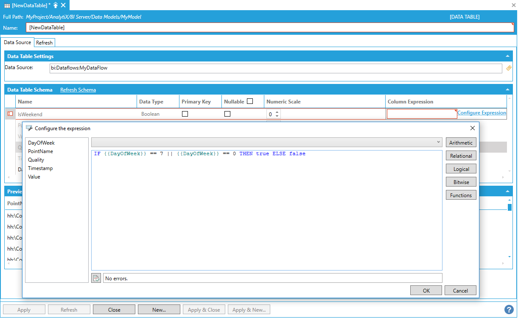Image resolution: width=518 pixels, height=318 pixels.
Task: Toggle the Primary Key checkbox for IsWeekend
Action: [x=185, y=114]
